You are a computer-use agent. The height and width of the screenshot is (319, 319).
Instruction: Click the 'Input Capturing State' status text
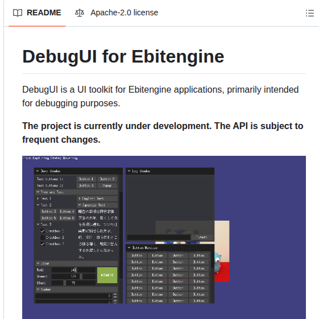click(x=50, y=158)
